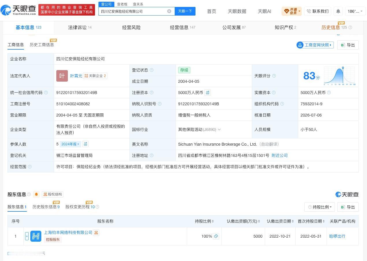Open the 开通会员 dropdown
Viewport: 367px width, 261px height.
click(x=292, y=11)
